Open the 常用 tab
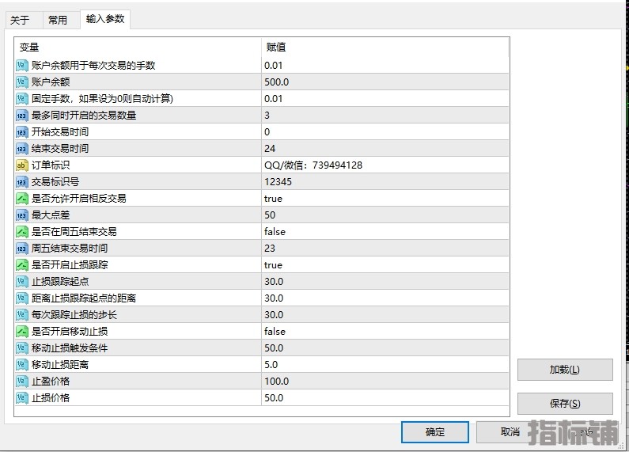 (x=58, y=20)
